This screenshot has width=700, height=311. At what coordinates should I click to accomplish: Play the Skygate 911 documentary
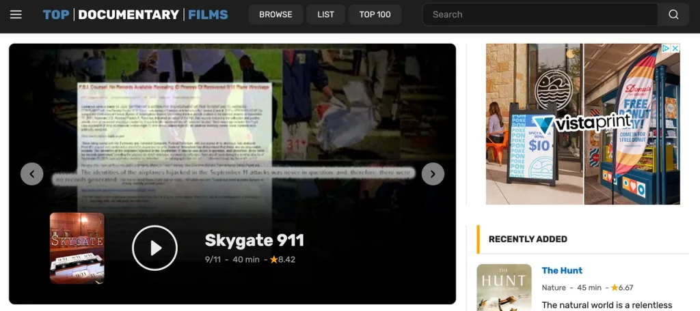[x=154, y=248]
